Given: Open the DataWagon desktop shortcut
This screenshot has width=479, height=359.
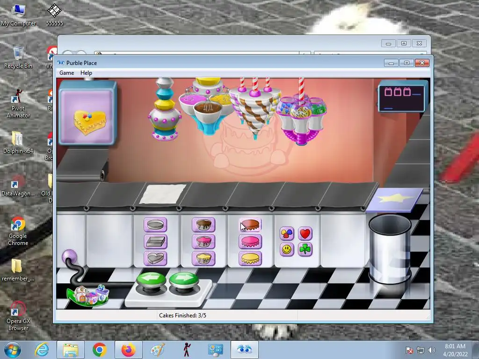Looking at the screenshot, I should click(x=18, y=185).
